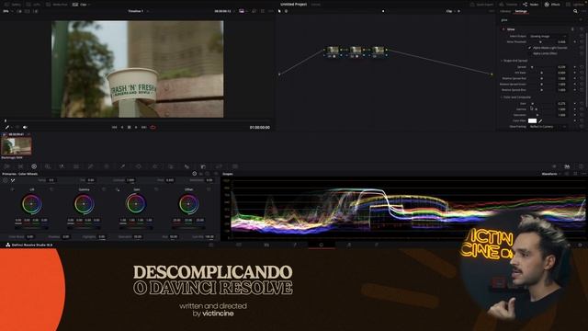The image size is (588, 331).
Task: Select the viewer eyedropper qualifier tool
Action: click(x=7, y=127)
